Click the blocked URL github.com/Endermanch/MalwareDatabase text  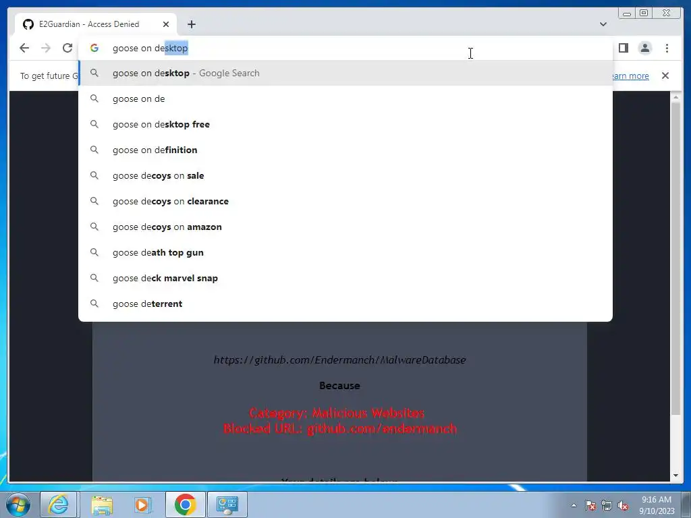340,360
